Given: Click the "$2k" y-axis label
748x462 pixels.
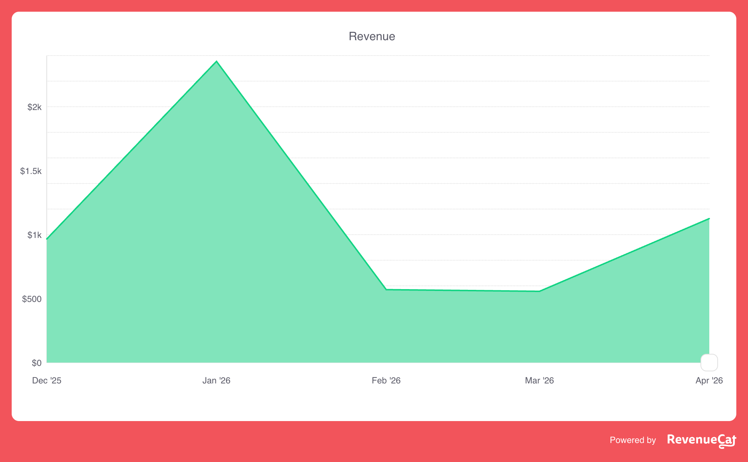Looking at the screenshot, I should 34,107.
